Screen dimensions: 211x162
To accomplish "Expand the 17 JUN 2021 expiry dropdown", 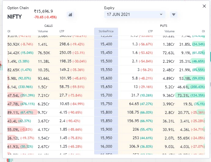I will 135,15.
